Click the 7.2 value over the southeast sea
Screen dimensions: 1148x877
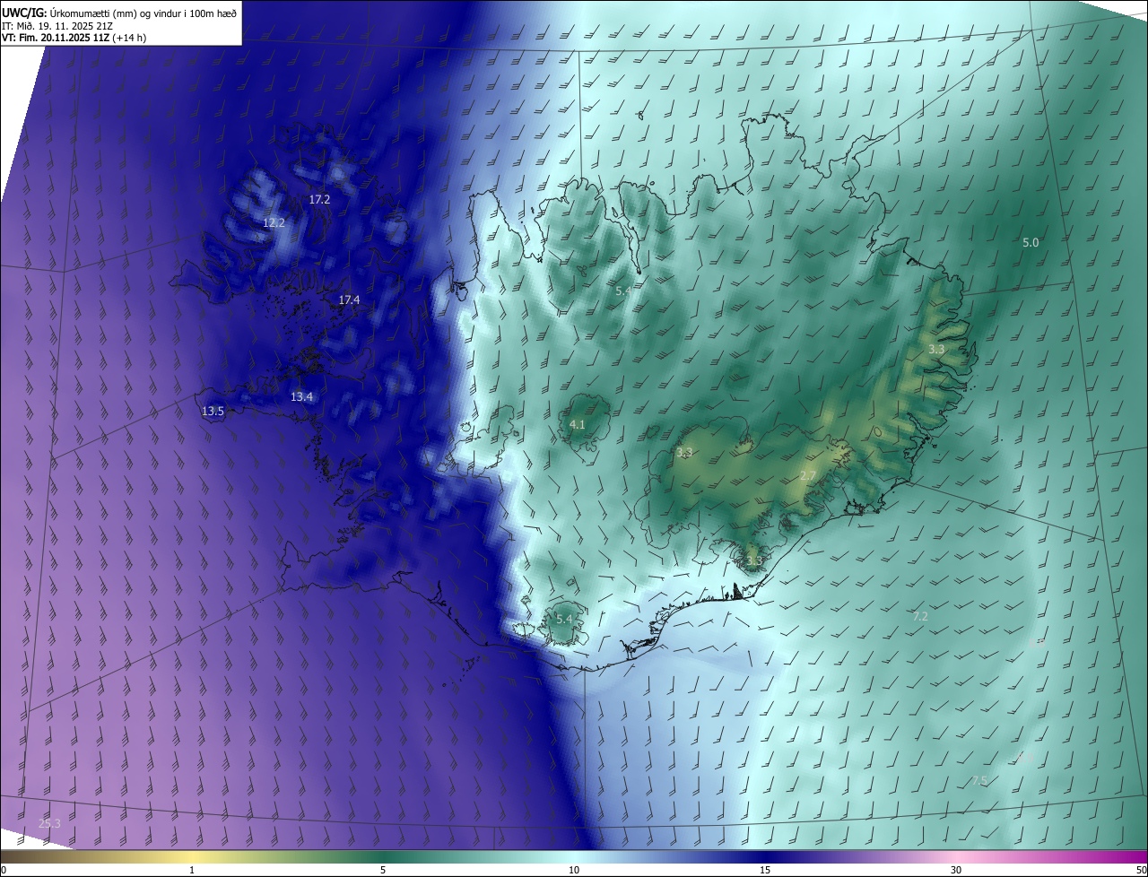(x=920, y=616)
